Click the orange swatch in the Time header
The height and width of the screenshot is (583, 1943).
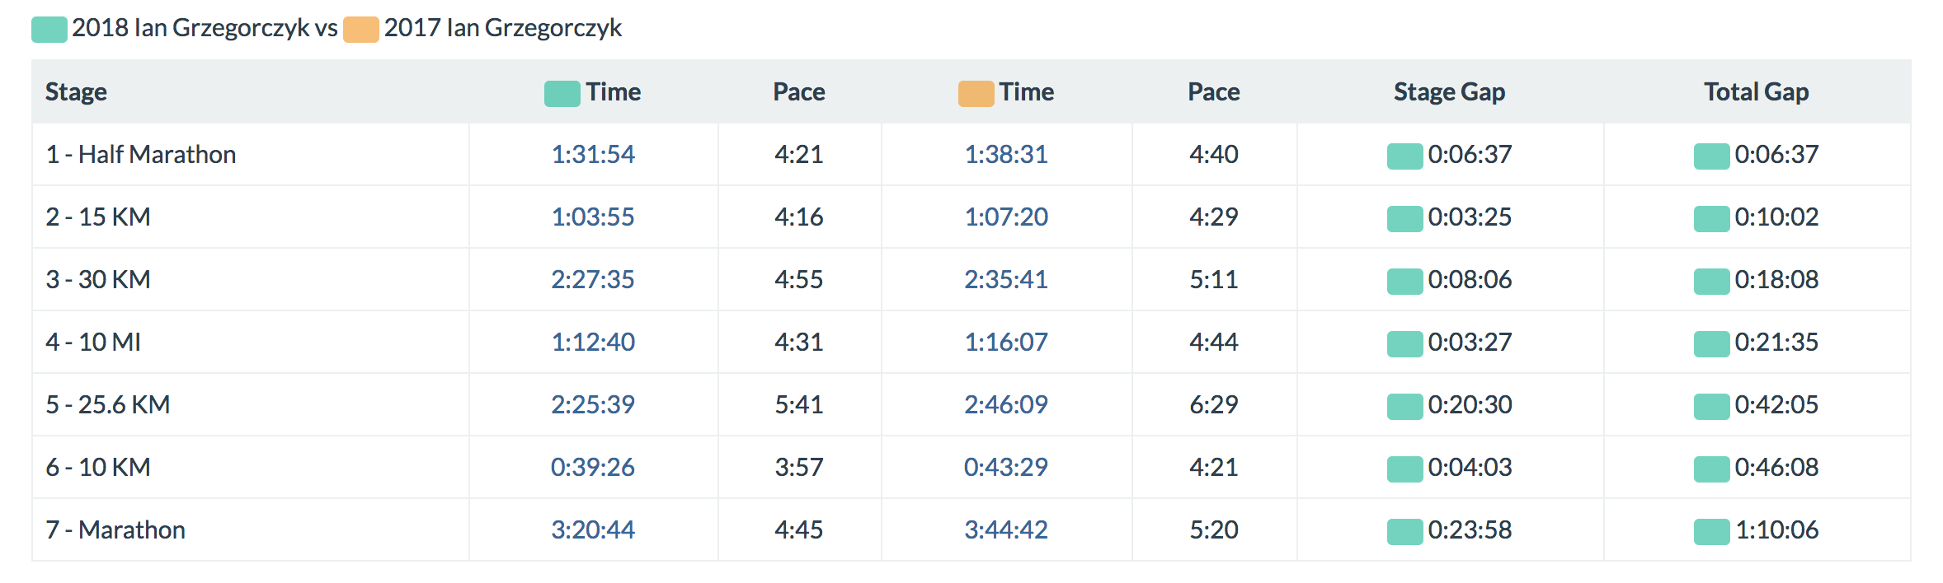coord(976,94)
